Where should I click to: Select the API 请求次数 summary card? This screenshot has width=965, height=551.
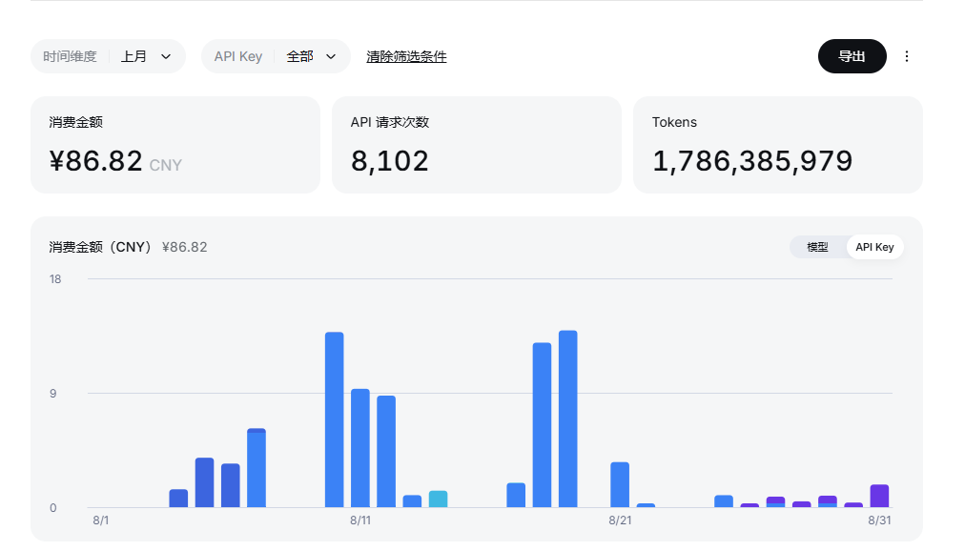point(477,145)
